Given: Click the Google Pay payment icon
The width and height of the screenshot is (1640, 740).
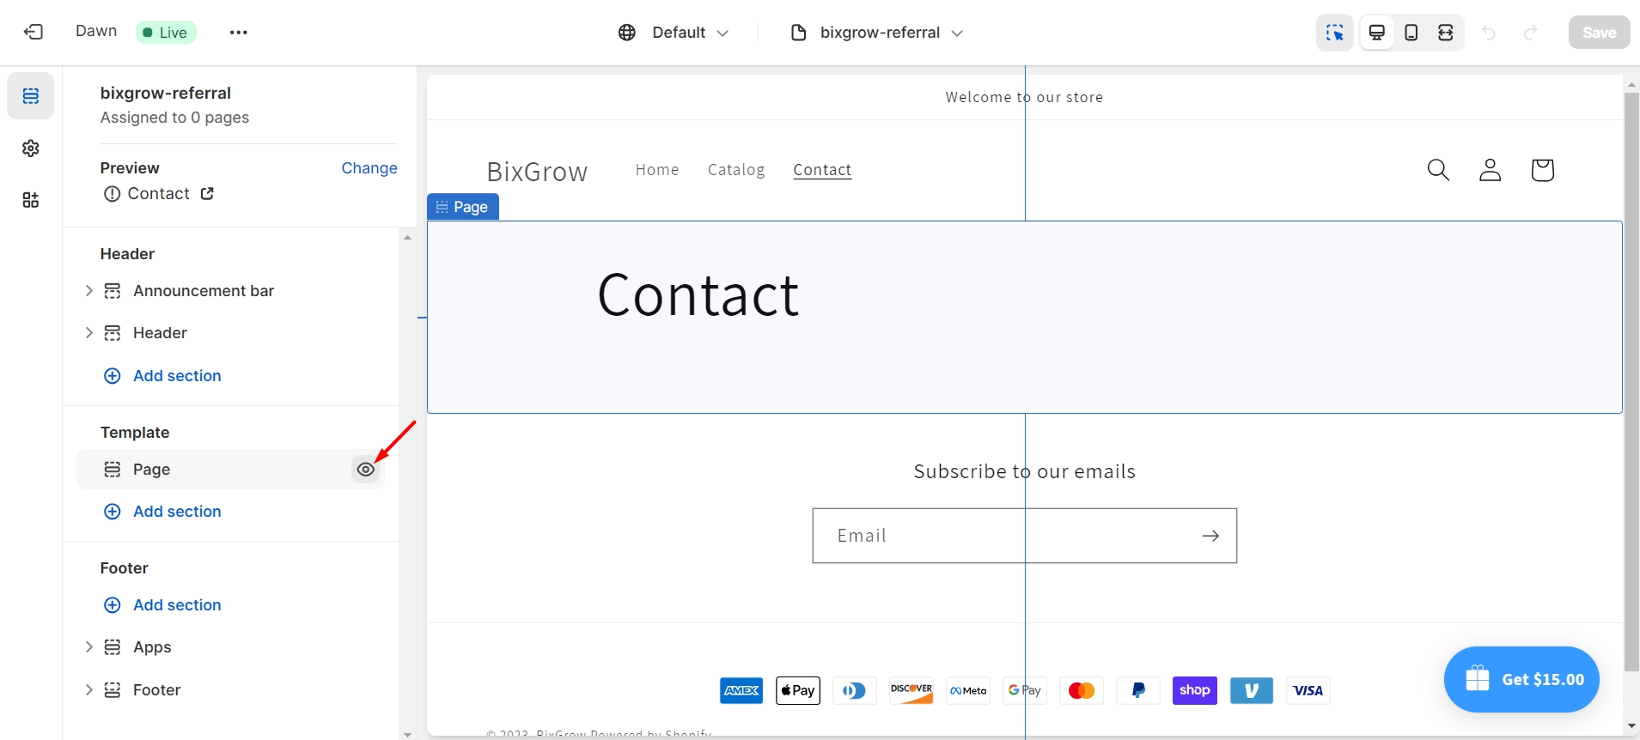Looking at the screenshot, I should (x=1025, y=690).
